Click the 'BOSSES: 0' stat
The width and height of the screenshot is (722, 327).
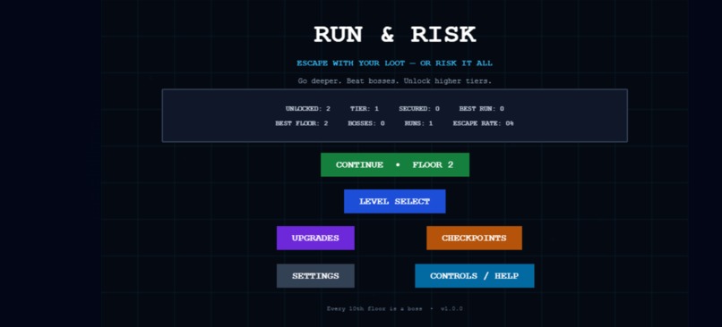click(366, 123)
